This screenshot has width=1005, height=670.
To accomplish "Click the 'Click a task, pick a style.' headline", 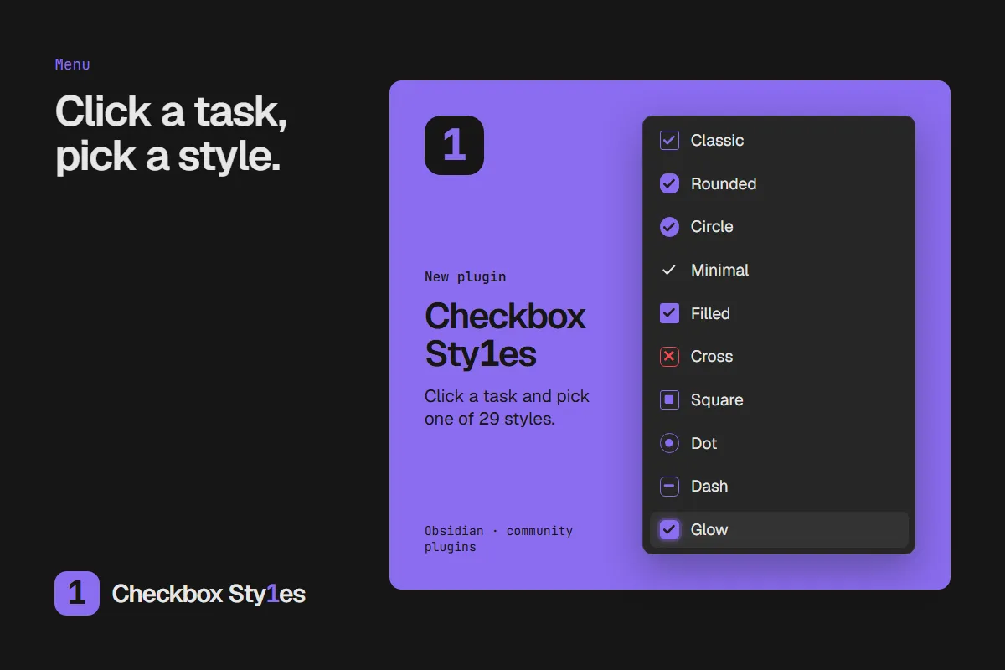I will 172,133.
